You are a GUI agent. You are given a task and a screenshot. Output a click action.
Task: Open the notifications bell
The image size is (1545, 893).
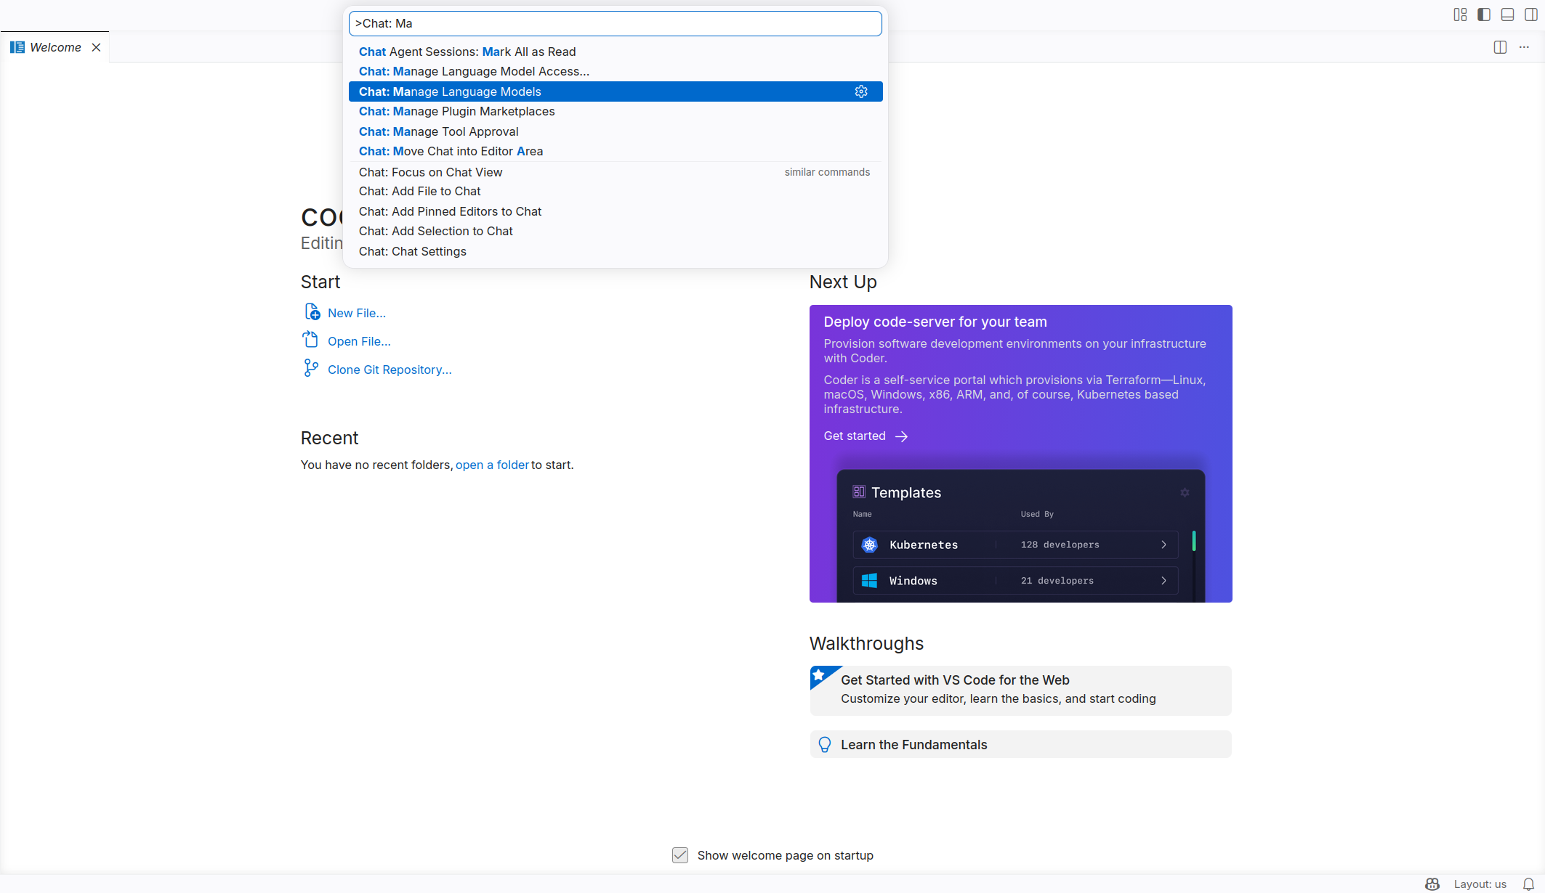tap(1528, 884)
